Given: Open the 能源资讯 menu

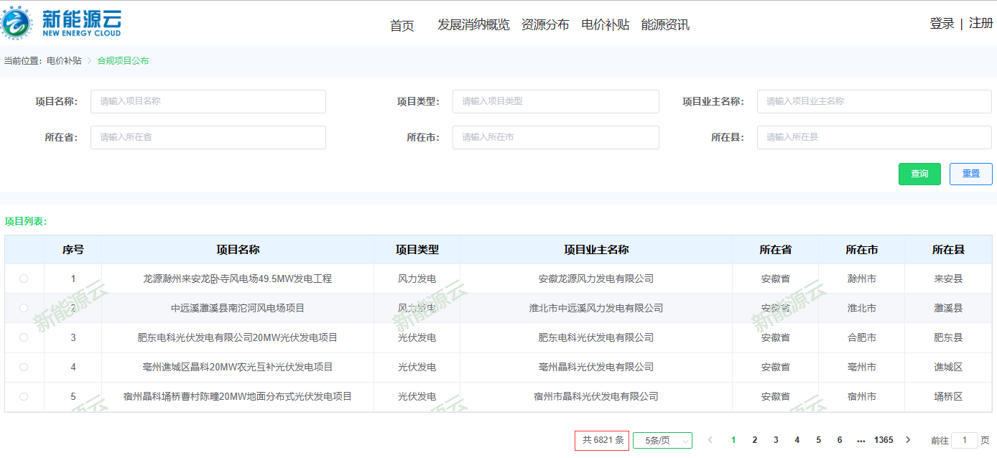Looking at the screenshot, I should coord(665,24).
